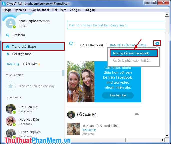Click the Facebook friends promo photo
The height and width of the screenshot is (144, 171).
(81, 82)
